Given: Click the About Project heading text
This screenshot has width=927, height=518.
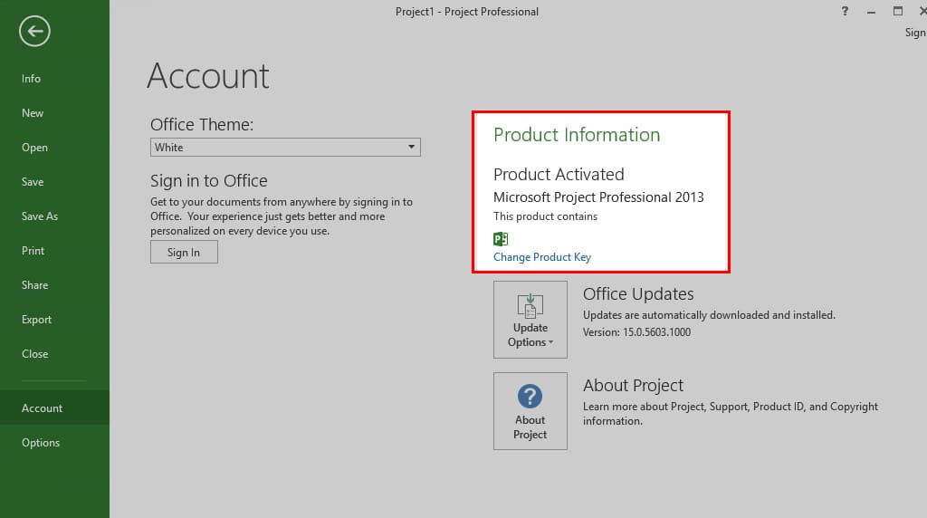Looking at the screenshot, I should point(633,386).
